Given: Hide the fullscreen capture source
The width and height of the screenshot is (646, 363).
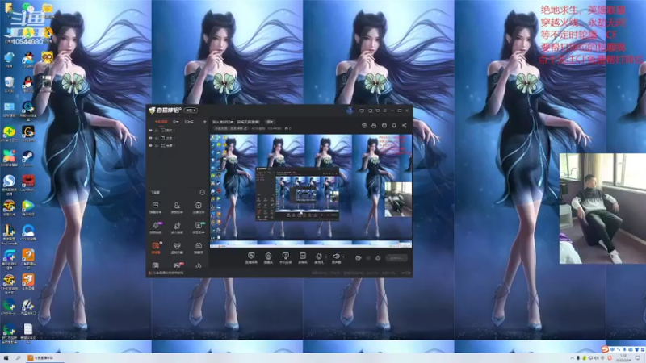Looking at the screenshot, I should [150, 146].
